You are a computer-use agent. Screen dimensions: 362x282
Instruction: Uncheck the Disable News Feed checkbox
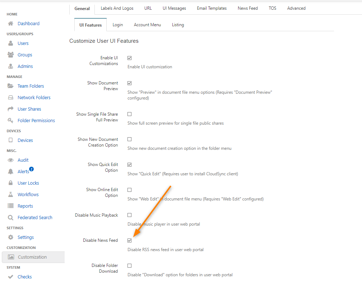[x=130, y=240]
